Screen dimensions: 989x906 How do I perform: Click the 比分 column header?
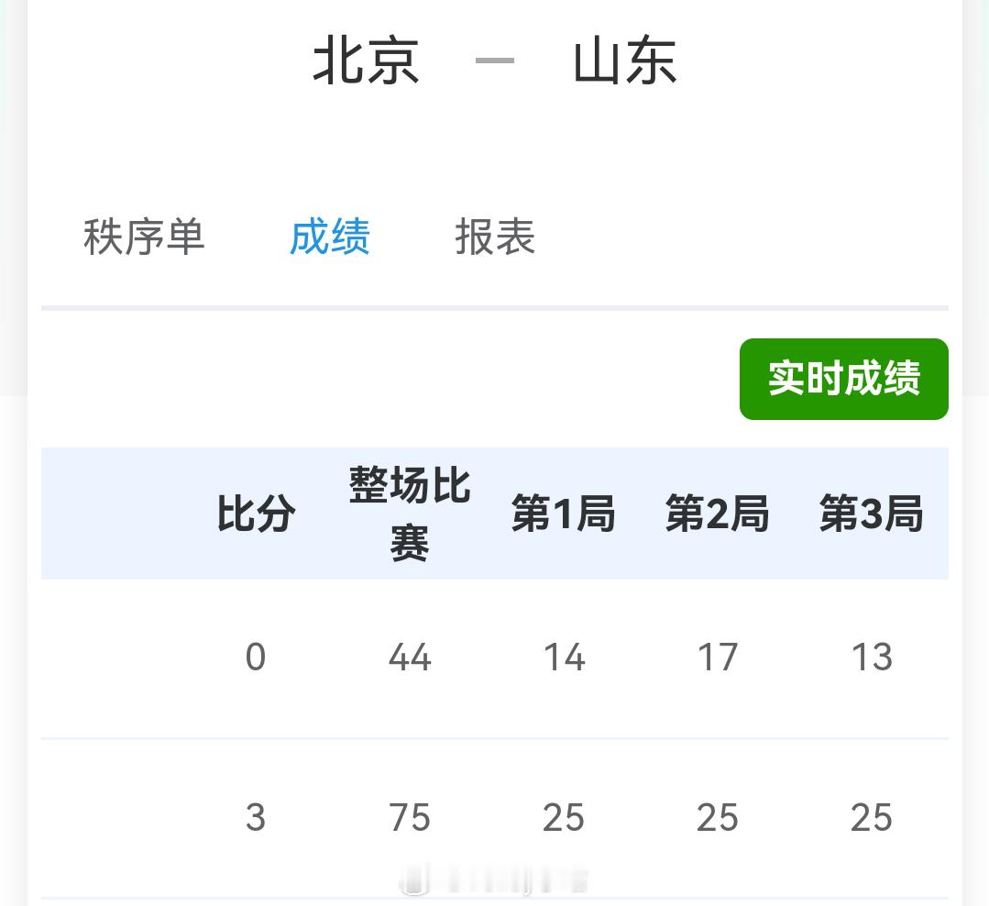255,514
